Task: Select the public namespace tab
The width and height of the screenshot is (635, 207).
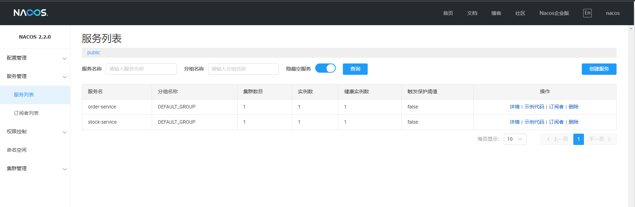Action: (x=94, y=53)
